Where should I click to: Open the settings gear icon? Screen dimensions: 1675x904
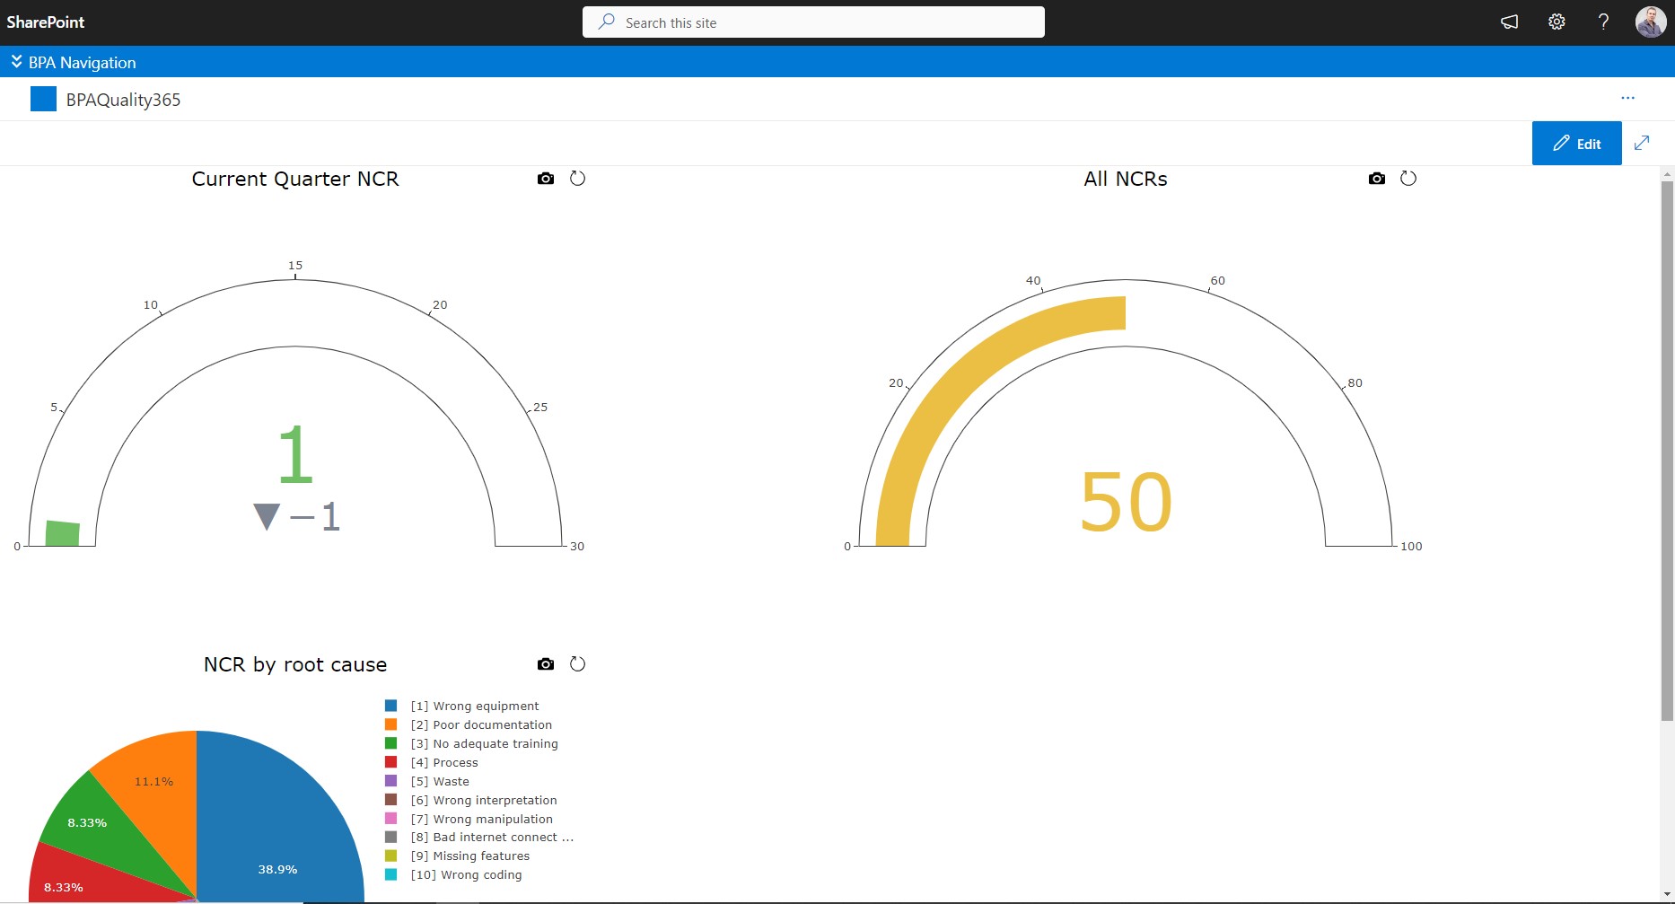click(1557, 22)
